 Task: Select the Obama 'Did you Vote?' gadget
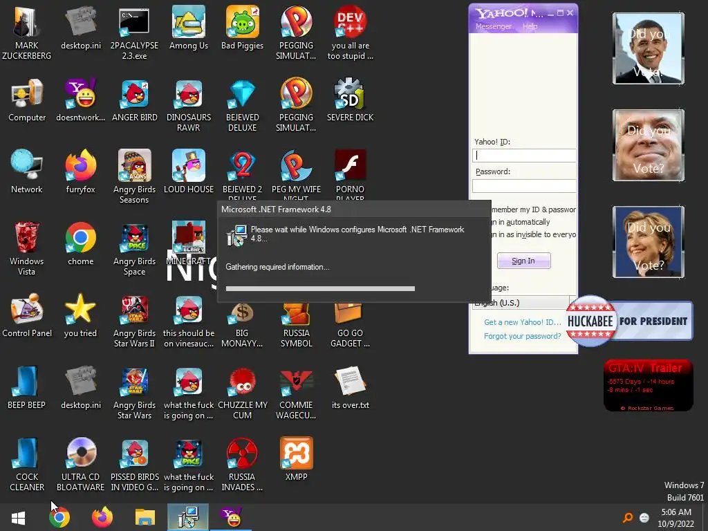[649, 48]
